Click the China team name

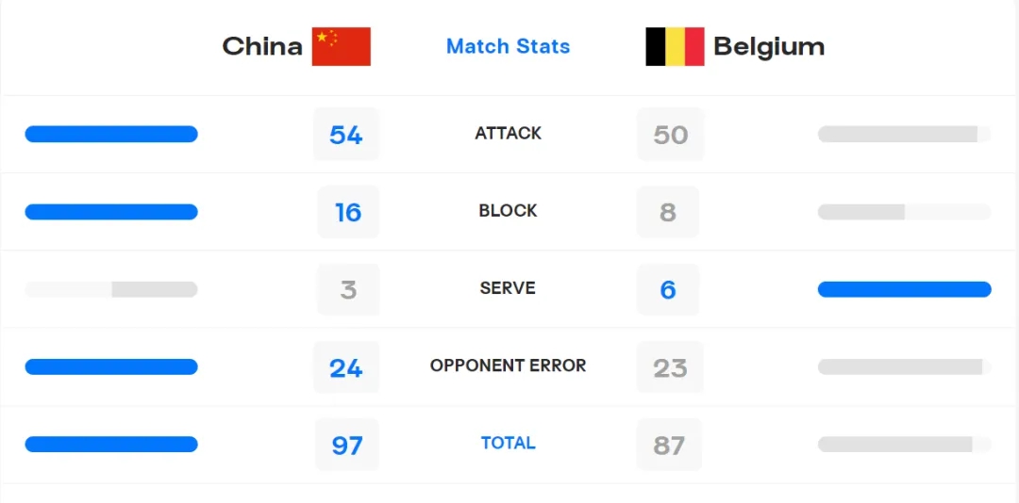click(x=262, y=46)
